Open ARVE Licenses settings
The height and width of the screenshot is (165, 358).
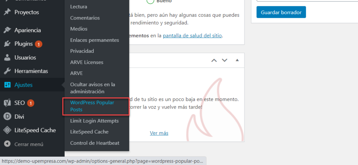pyautogui.click(x=87, y=62)
